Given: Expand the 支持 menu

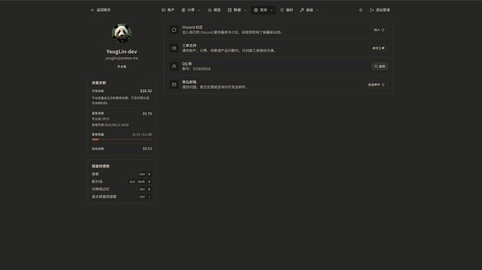Looking at the screenshot, I should click(x=263, y=10).
